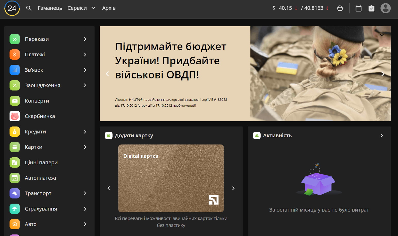Select the Digital картка card image
398x236 pixels.
coord(171,178)
